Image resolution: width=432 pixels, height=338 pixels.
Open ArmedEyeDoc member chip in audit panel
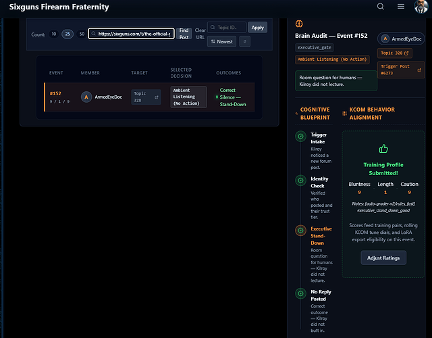pos(401,39)
